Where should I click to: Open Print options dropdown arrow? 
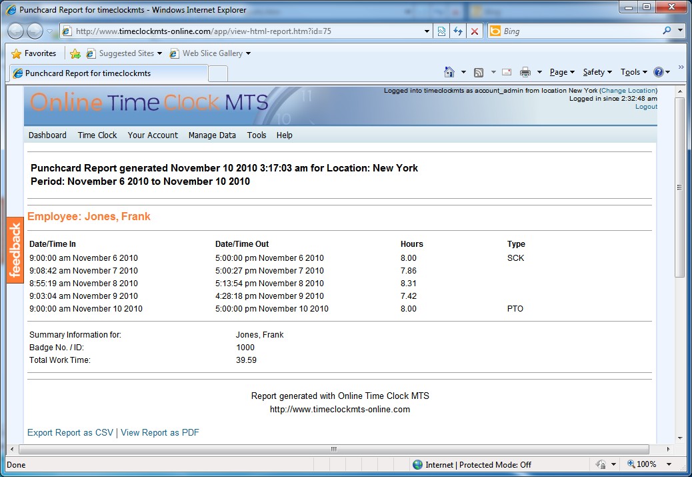pos(539,72)
